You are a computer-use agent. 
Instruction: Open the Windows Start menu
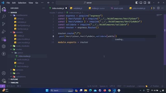[x=47, y=90]
